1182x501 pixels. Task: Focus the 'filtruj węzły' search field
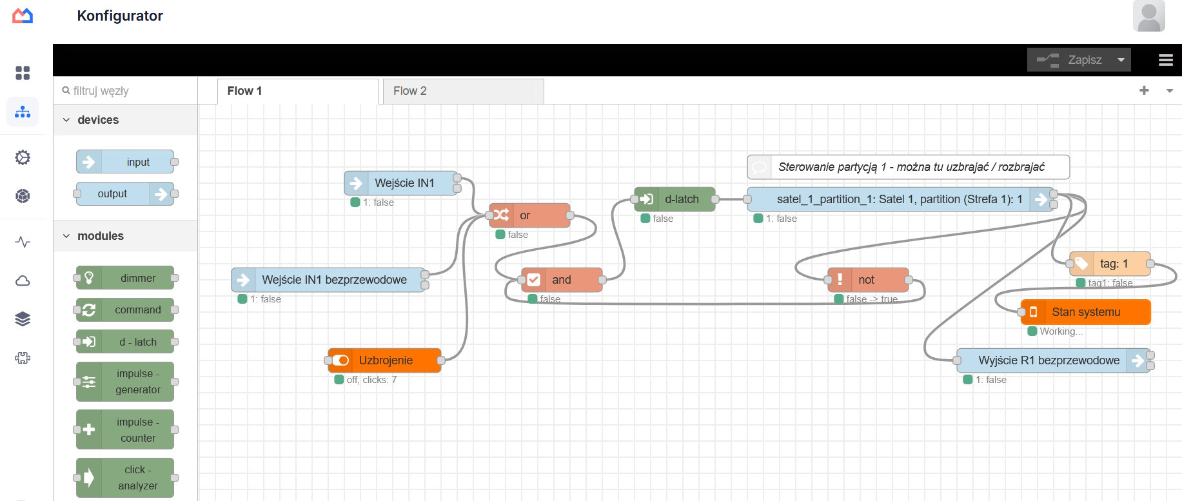click(x=126, y=91)
